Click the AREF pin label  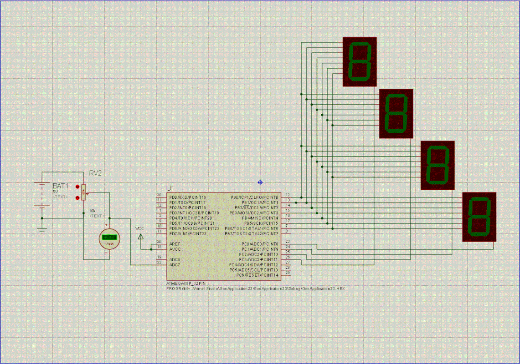click(x=175, y=244)
